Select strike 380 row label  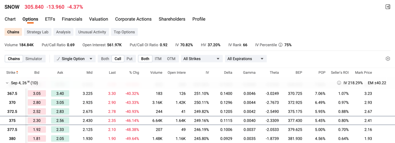tap(12, 138)
